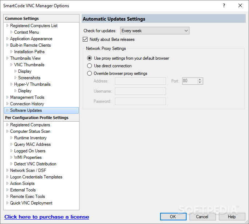This screenshot has height=224, width=249.
Task: Click the OK button
Action: click(173, 216)
